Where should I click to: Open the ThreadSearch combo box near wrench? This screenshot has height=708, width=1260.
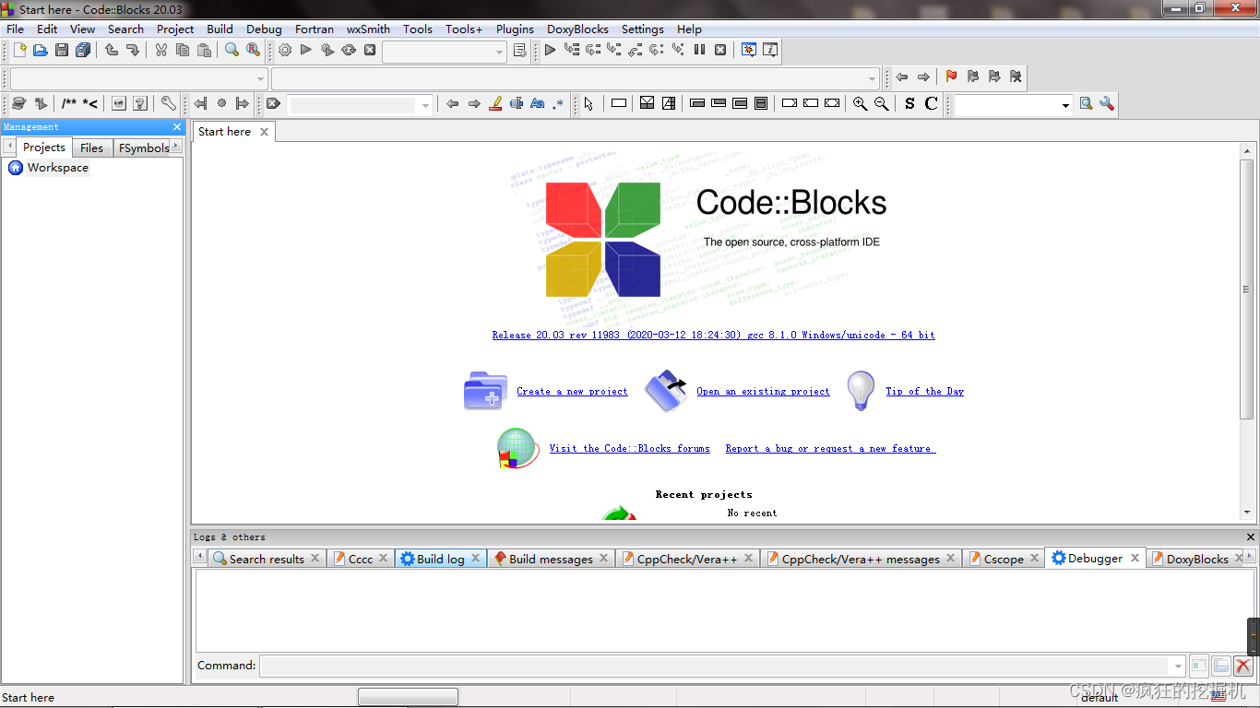[1013, 104]
